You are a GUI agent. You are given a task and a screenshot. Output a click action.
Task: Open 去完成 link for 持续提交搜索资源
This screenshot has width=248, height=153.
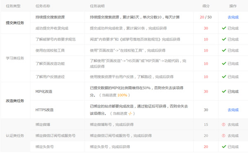coord(233,17)
